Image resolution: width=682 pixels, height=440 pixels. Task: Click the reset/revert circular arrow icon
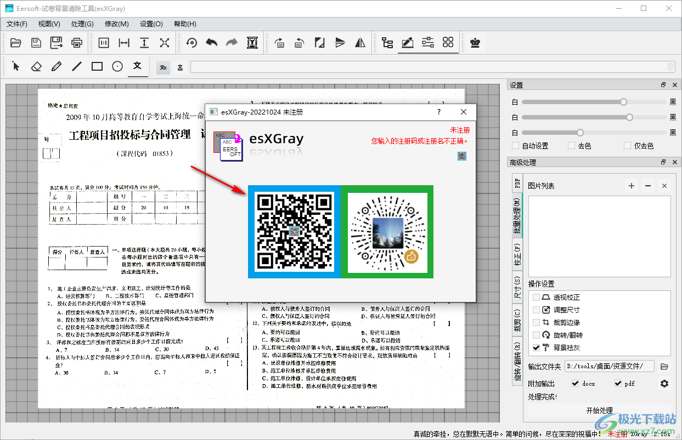[191, 42]
